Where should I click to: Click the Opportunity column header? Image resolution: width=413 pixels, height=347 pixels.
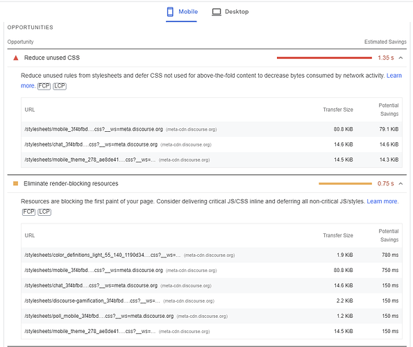point(21,42)
